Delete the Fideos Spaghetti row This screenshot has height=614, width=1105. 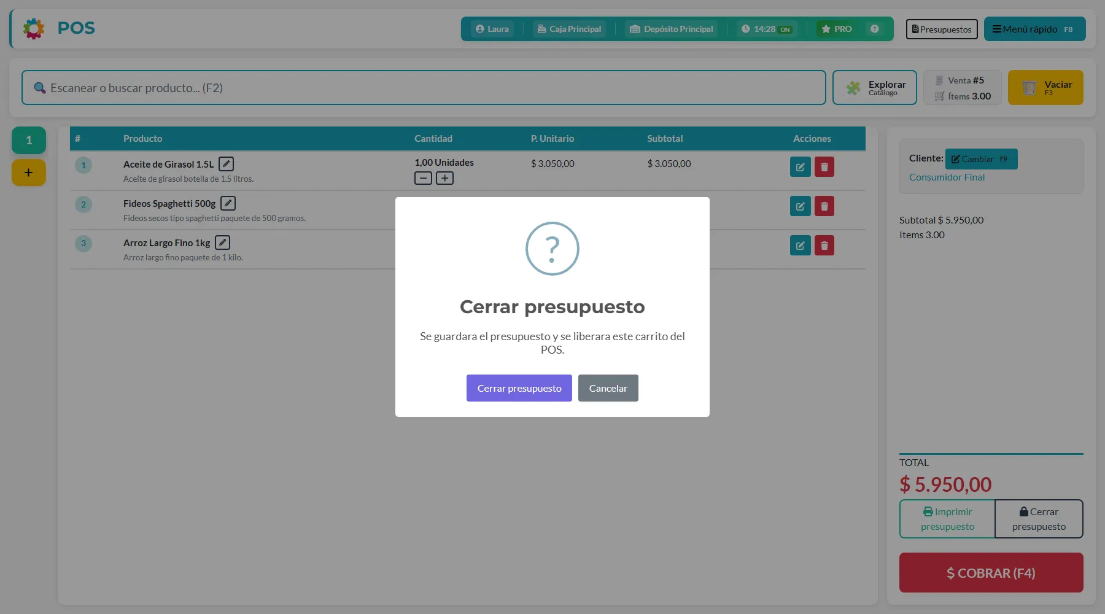click(x=824, y=206)
